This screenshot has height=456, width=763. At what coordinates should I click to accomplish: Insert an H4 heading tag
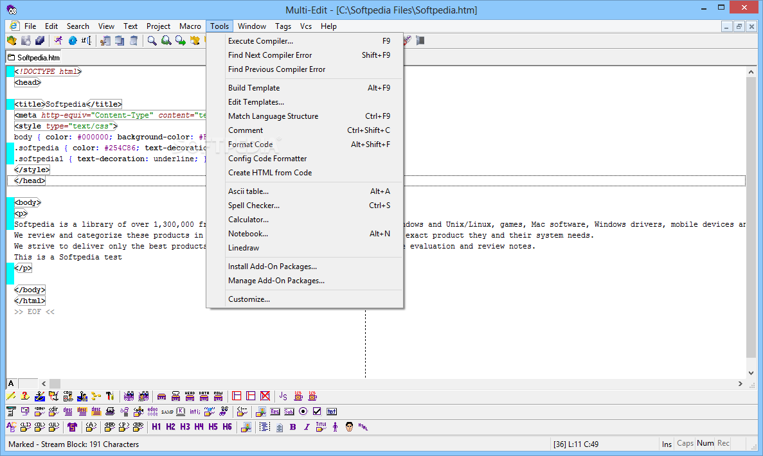pos(199,427)
